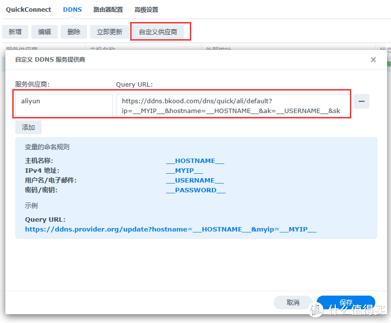The image size is (391, 323).
Task: Focus the aliyun service provider field
Action: pos(64,105)
